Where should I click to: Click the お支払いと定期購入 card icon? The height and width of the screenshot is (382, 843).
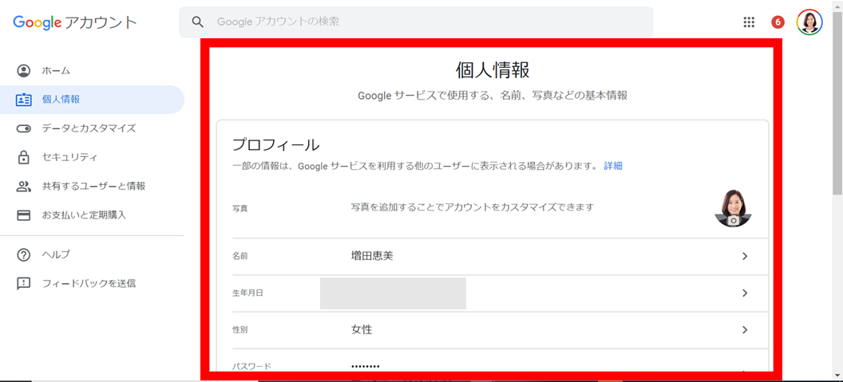(x=24, y=215)
